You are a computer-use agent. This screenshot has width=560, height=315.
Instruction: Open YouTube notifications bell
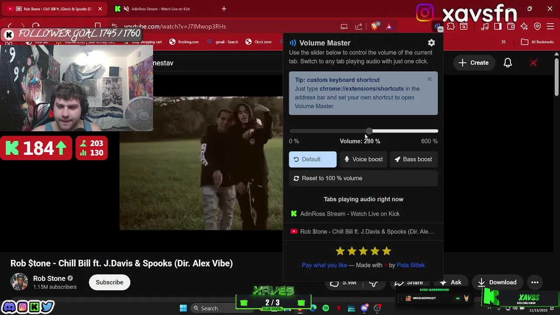coord(508,63)
